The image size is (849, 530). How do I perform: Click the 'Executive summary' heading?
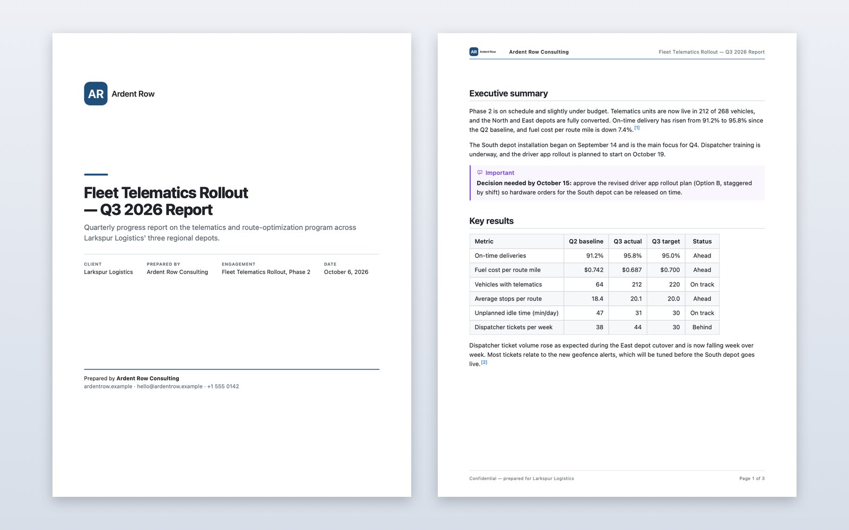508,93
